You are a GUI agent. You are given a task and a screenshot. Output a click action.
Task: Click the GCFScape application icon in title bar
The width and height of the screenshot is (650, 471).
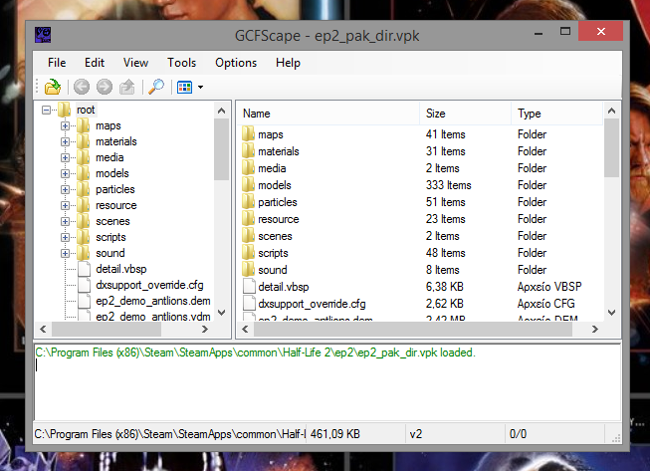pos(43,35)
